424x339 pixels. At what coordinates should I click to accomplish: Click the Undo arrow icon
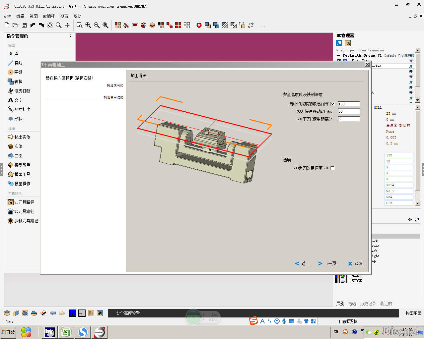33,25
